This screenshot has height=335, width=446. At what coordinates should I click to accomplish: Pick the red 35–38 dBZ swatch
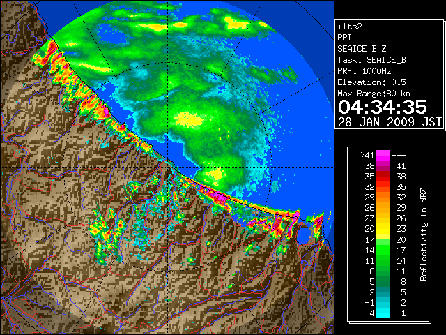[x=383, y=177]
